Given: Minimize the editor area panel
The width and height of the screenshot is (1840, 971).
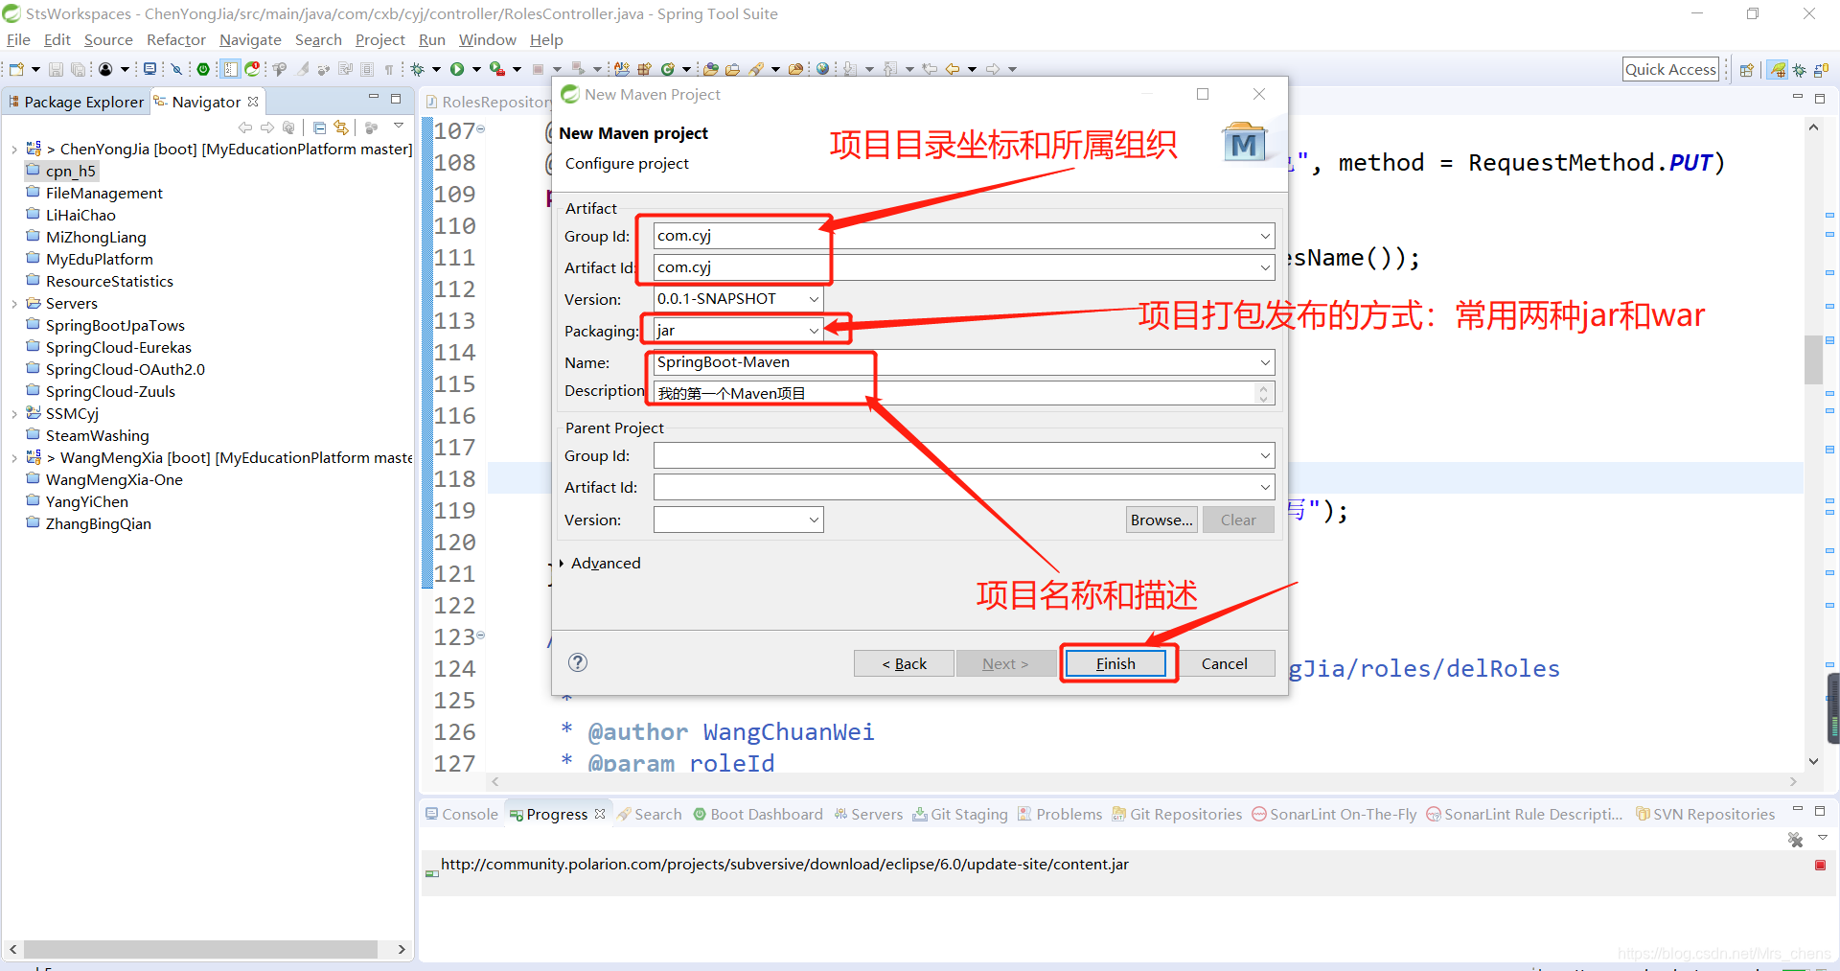Looking at the screenshot, I should click(1798, 98).
